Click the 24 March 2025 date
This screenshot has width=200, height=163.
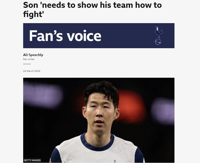(32, 71)
